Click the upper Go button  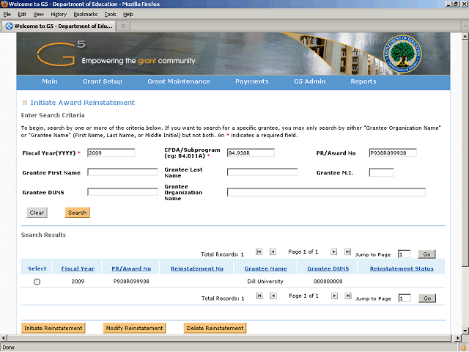[426, 254]
